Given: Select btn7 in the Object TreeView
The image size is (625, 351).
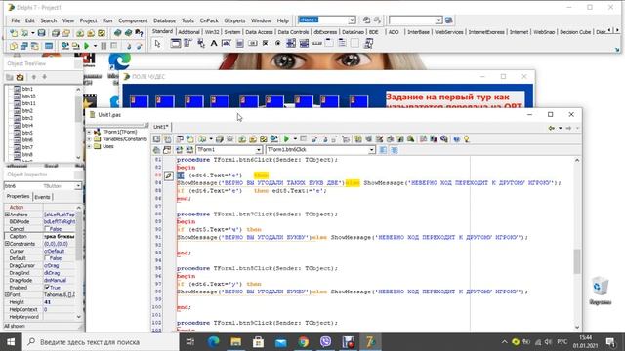Looking at the screenshot, I should click(27, 147).
